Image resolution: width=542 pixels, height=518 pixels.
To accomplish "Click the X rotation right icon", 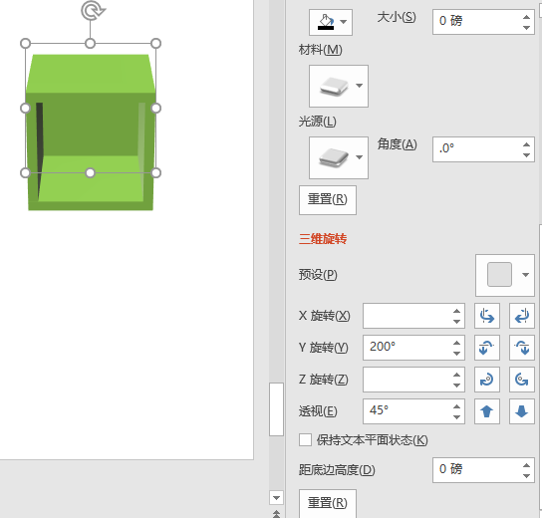I will [x=522, y=316].
